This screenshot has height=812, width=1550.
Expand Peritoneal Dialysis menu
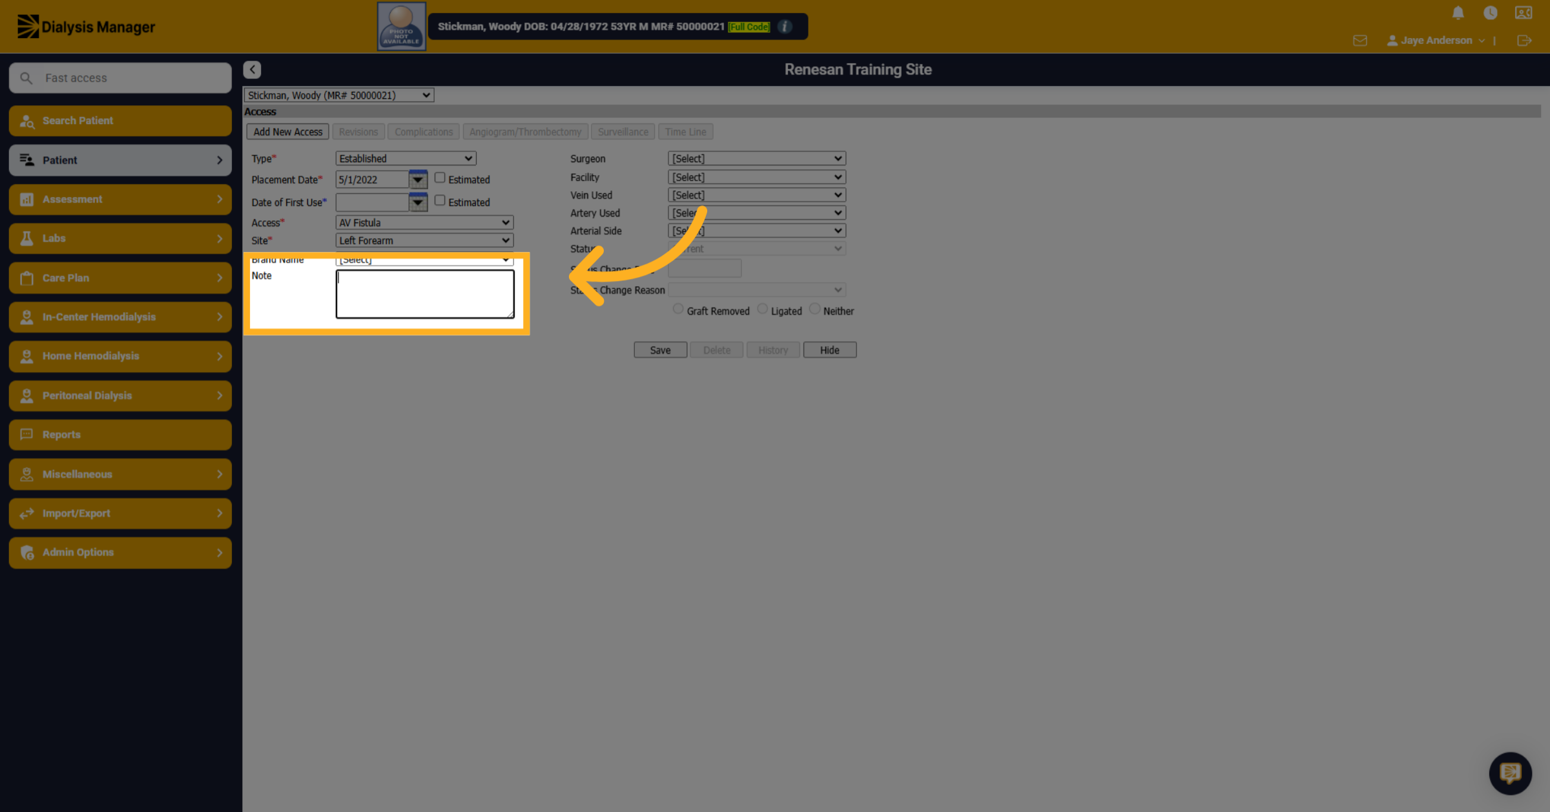click(120, 395)
